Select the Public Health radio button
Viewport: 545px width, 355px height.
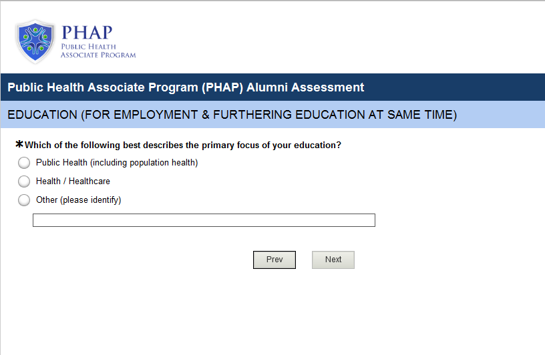(24, 163)
